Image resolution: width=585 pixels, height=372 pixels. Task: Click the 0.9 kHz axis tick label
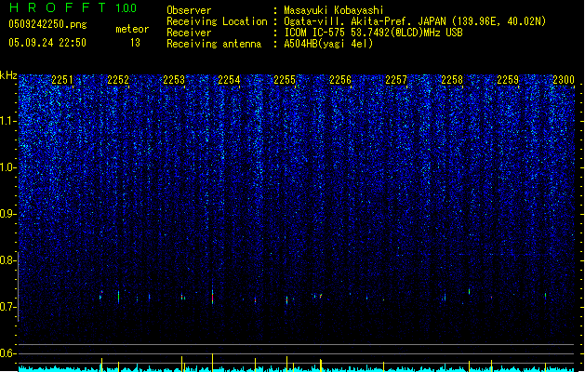coord(8,214)
